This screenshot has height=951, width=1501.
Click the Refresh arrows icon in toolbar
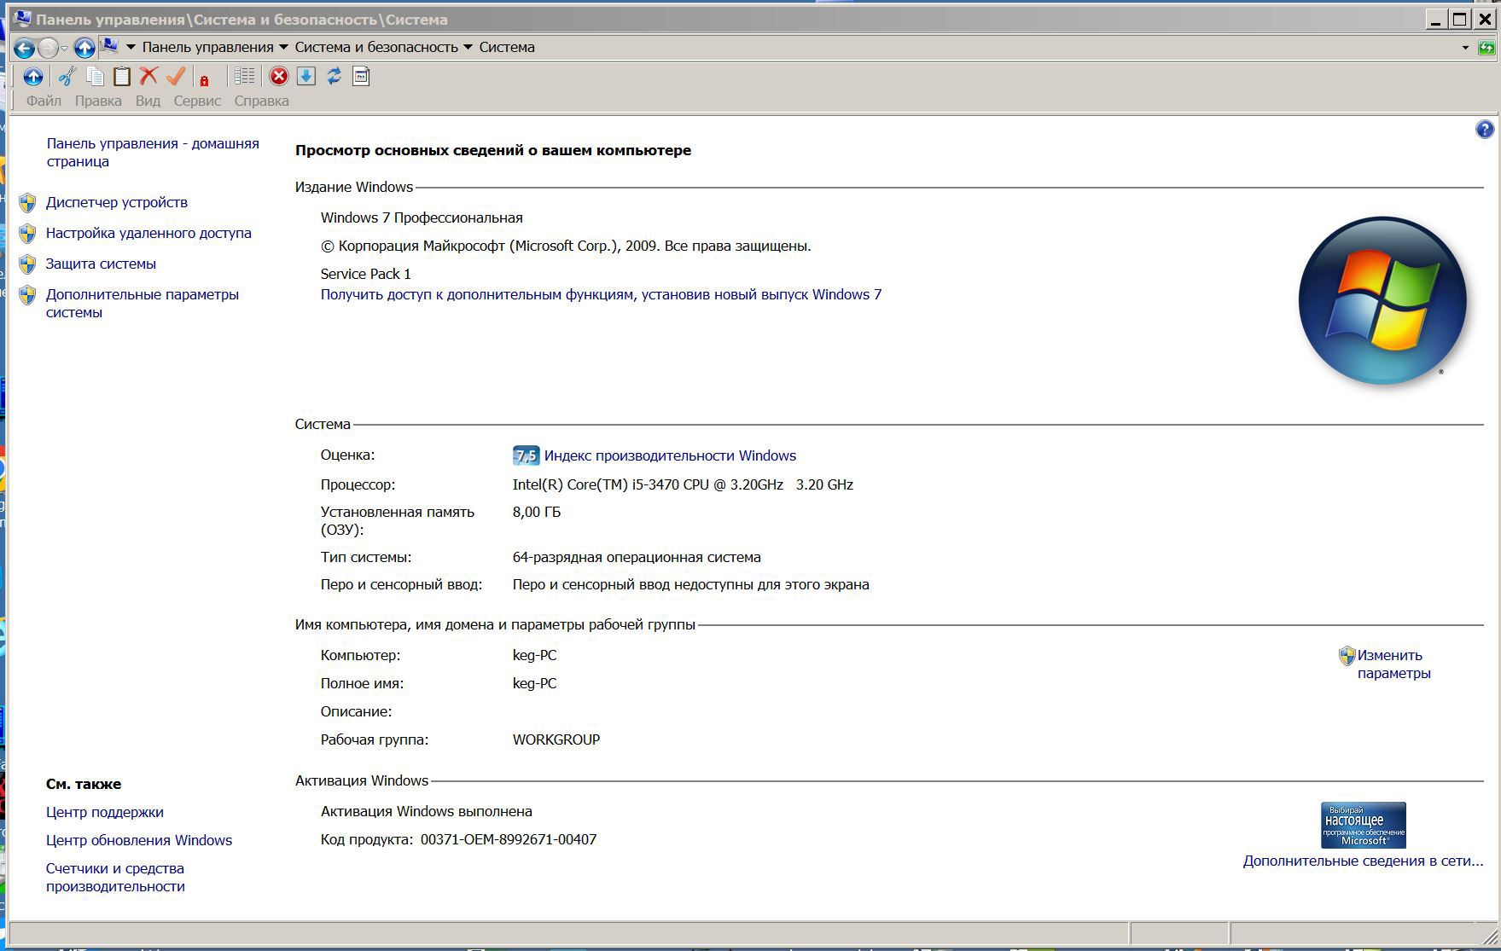334,77
